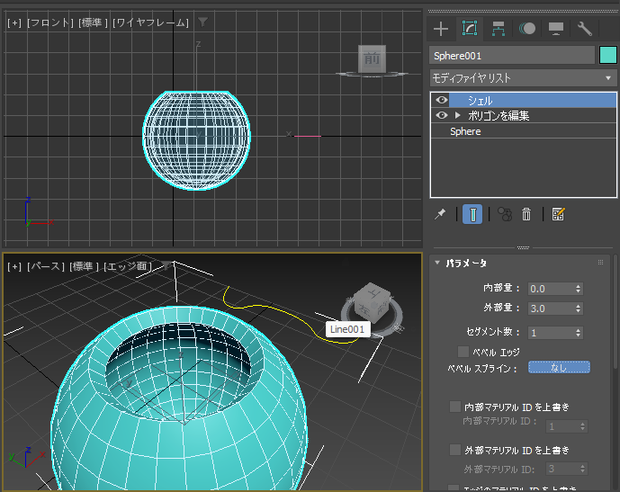The height and width of the screenshot is (492, 620).
Task: Click the rollout drag handle dots
Action: click(x=600, y=263)
